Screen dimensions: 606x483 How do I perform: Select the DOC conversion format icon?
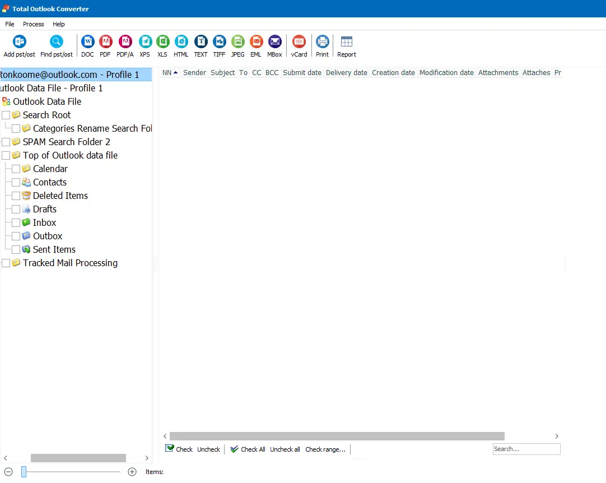87,41
